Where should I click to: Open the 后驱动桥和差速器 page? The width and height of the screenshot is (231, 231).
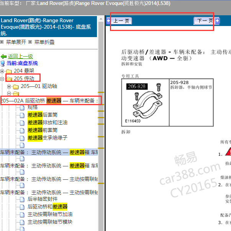tap(48, 207)
